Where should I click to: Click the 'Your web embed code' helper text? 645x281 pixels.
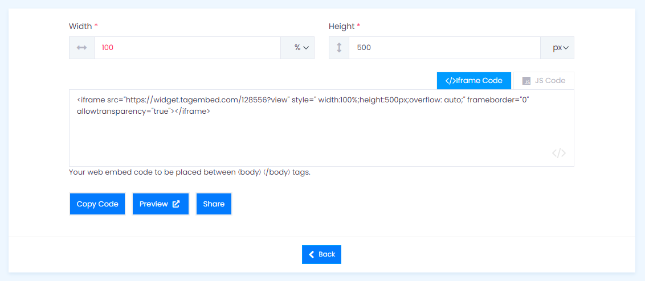[190, 172]
